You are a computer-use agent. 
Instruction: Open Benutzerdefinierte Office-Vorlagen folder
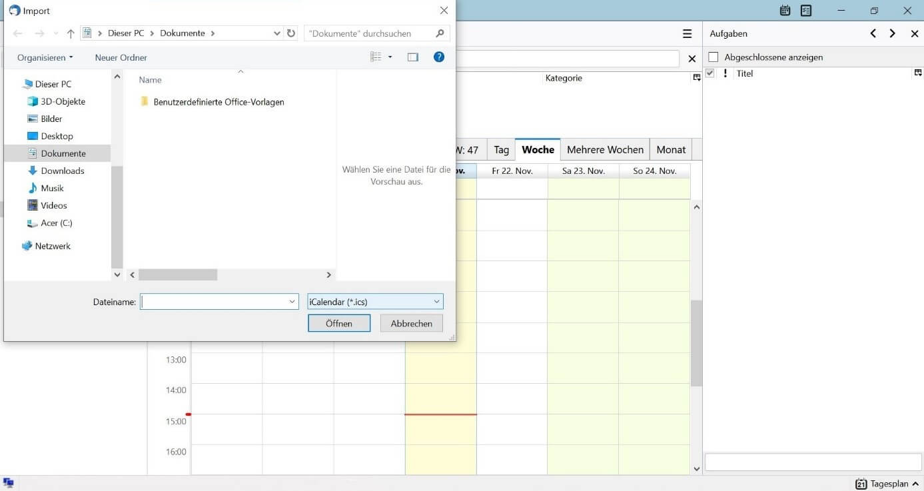click(219, 102)
